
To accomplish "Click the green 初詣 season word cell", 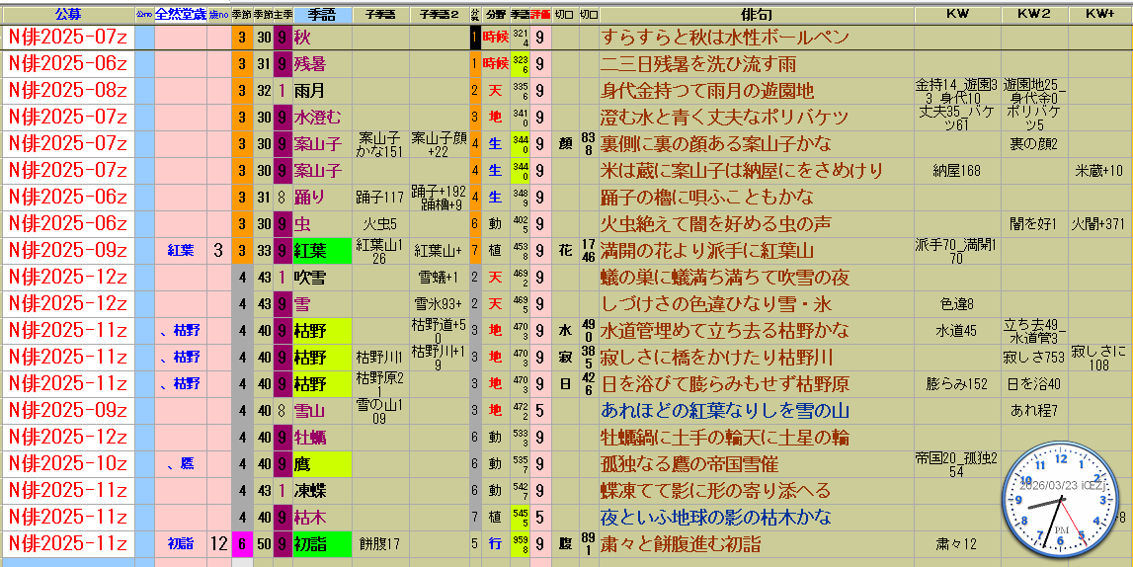I will [322, 544].
